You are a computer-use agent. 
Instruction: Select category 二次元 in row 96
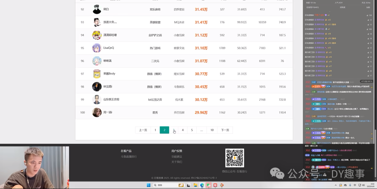155,61
